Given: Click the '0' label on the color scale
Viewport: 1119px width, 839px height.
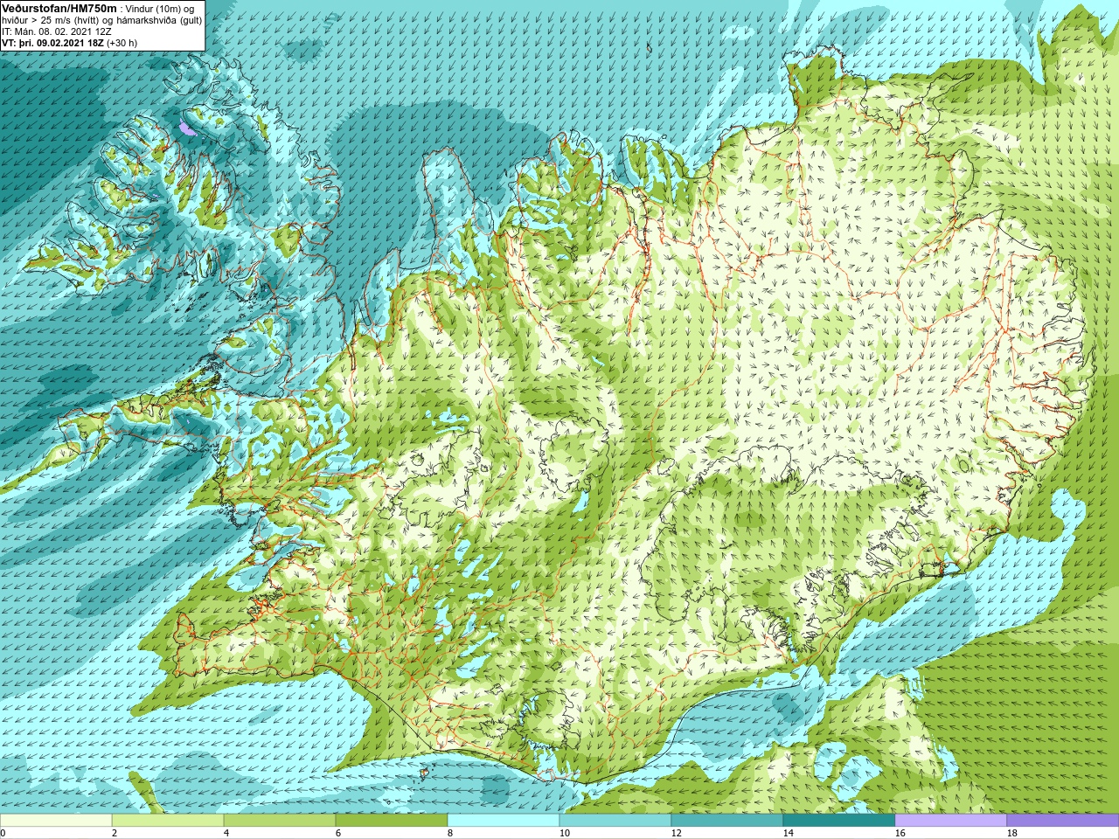Looking at the screenshot, I should coord(3,833).
